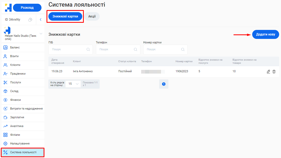281x158 pixels.
Task: Open Система лояльності in the sidebar
Action: coord(23,152)
